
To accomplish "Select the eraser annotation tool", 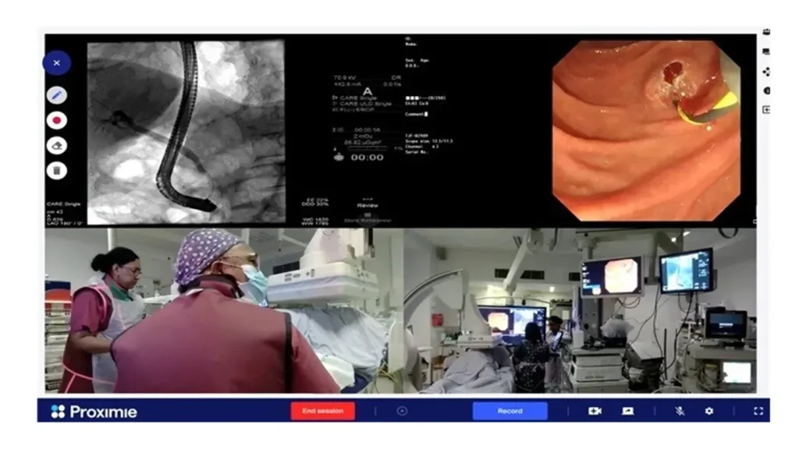I will coord(56,145).
